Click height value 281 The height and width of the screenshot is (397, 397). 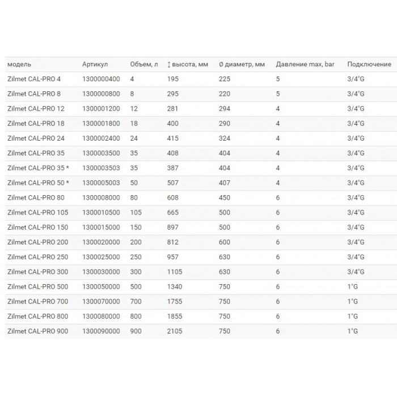point(172,109)
